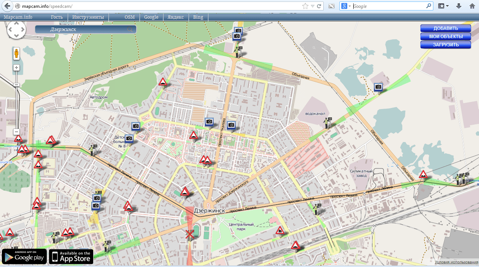Image resolution: width=479 pixels, height=267 pixels.
Task: Click the speed camera icon near водоканал lake
Action: [x=378, y=87]
